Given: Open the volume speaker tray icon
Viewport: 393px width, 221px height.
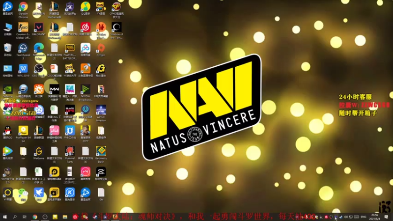Looking at the screenshot, I should point(346,217).
